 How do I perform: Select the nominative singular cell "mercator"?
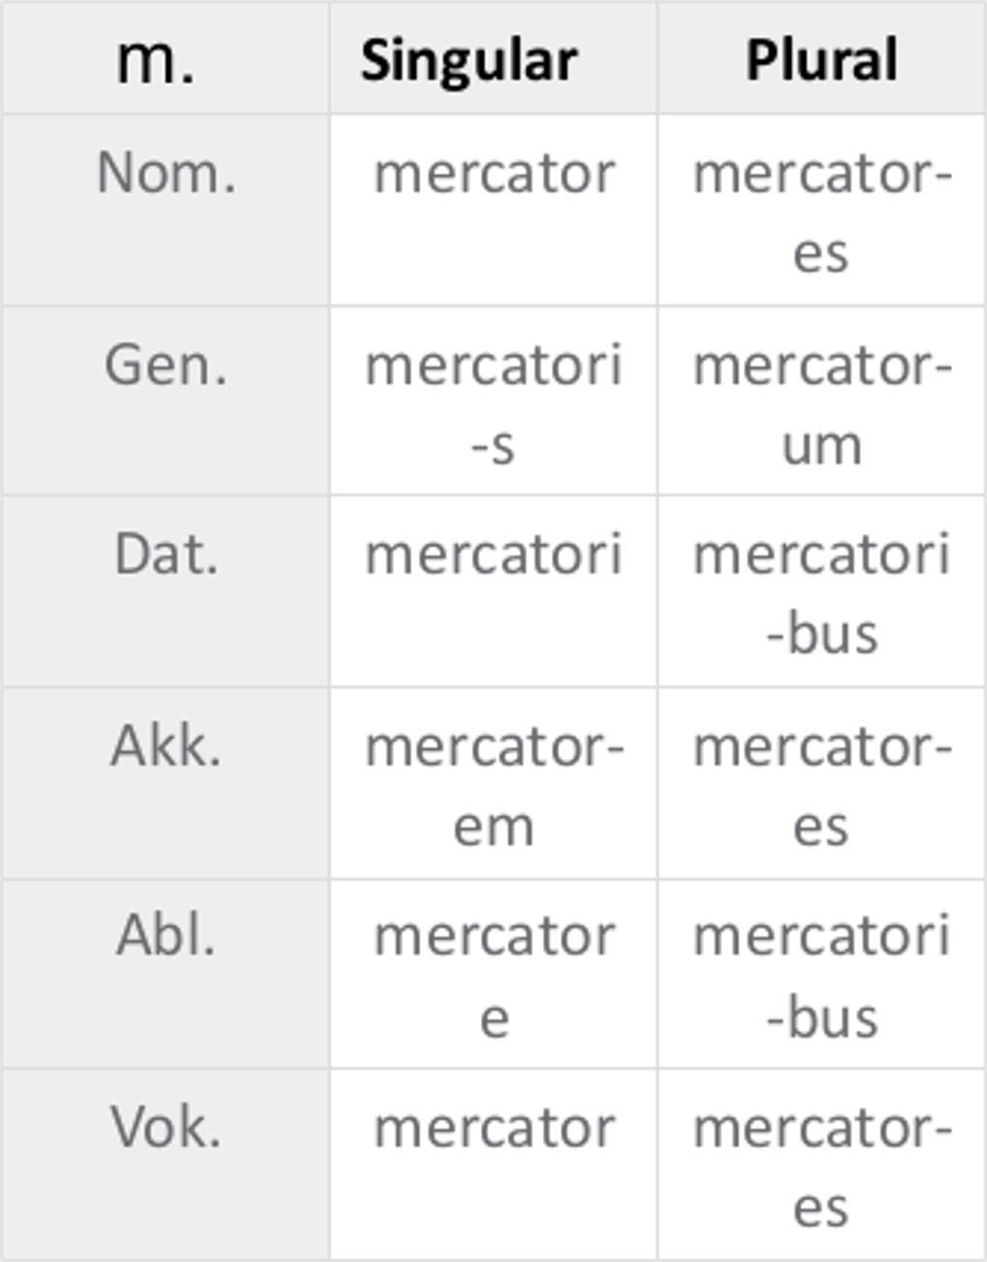(493, 175)
